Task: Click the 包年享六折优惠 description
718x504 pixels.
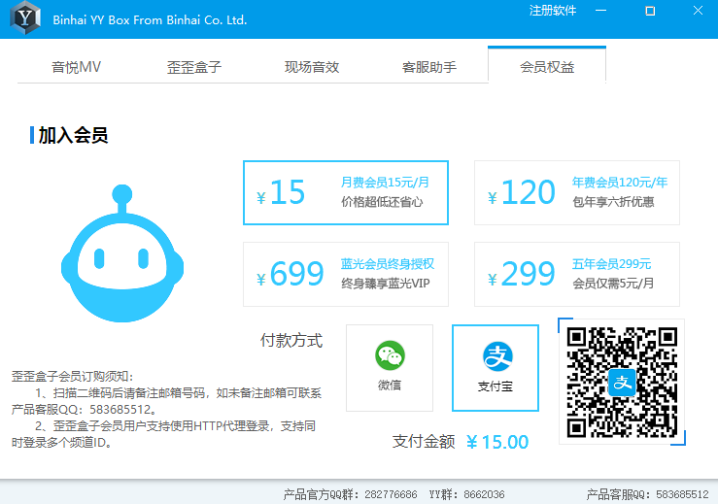Action: [613, 202]
